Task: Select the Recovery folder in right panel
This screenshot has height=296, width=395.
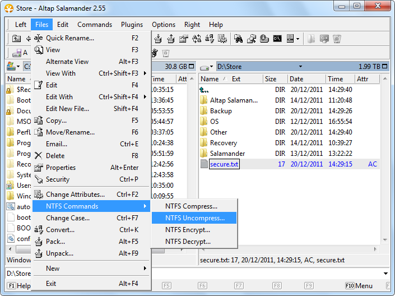Action: click(x=290, y=143)
